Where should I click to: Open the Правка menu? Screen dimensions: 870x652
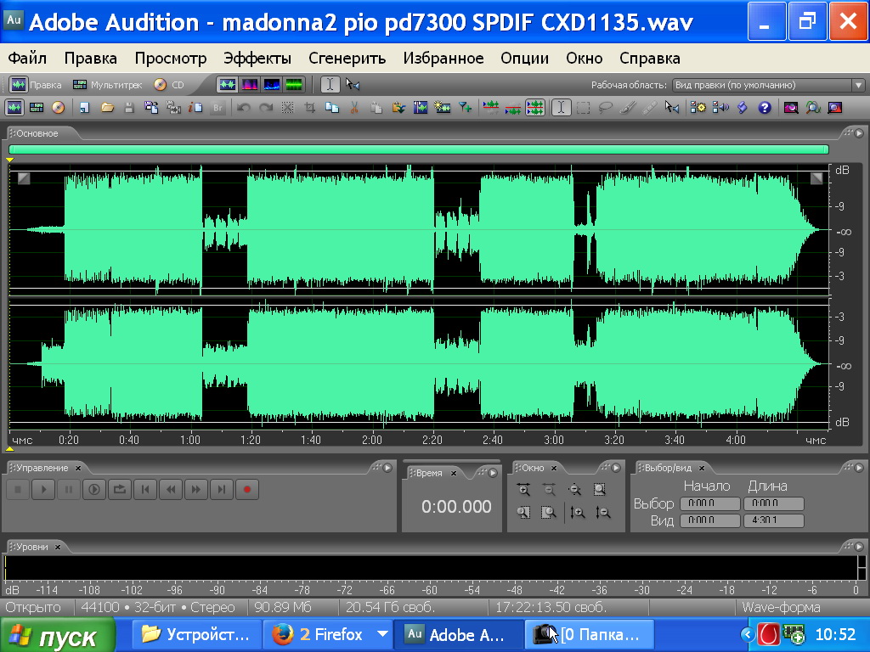90,59
